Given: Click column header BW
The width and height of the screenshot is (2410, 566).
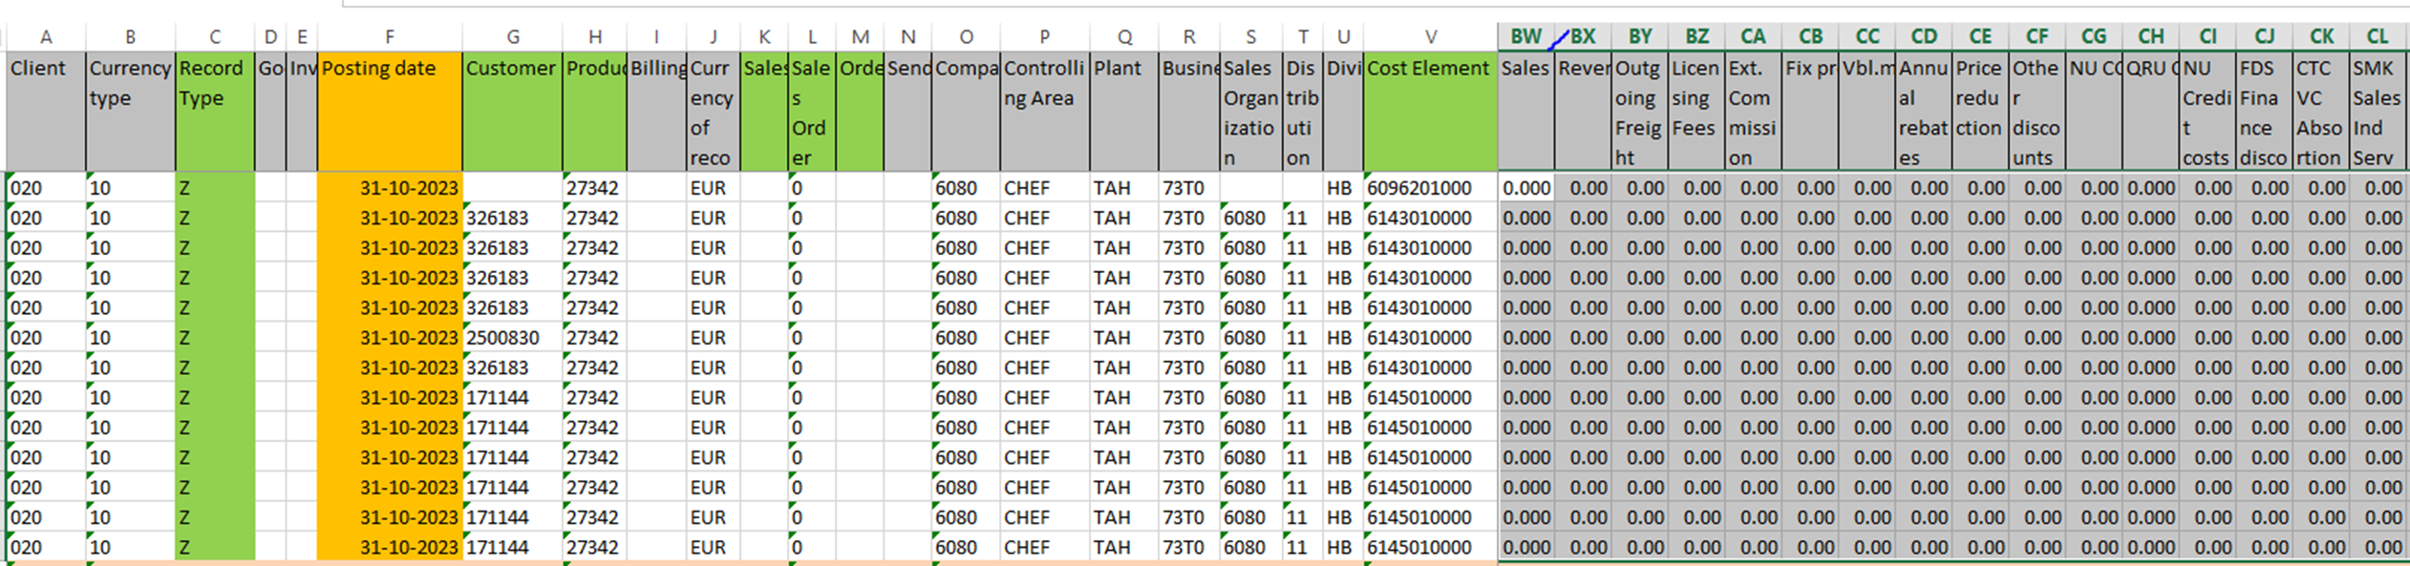Looking at the screenshot, I should coord(1525,37).
